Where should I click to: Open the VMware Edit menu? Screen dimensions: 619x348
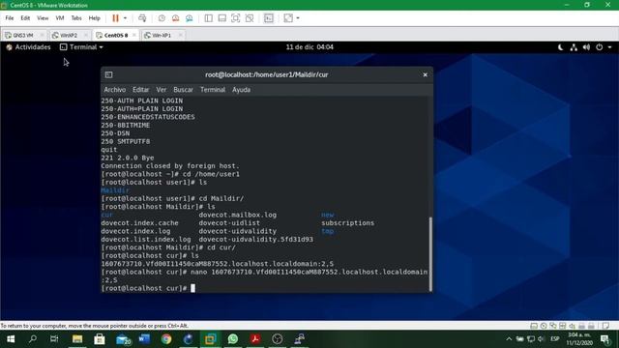25,18
